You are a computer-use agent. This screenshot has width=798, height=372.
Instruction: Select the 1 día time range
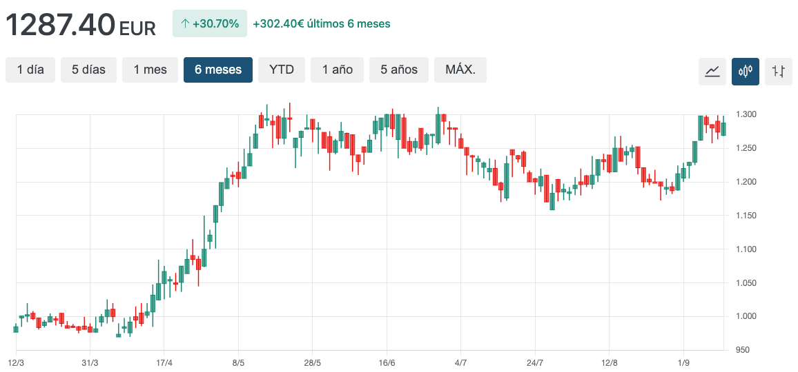point(30,70)
